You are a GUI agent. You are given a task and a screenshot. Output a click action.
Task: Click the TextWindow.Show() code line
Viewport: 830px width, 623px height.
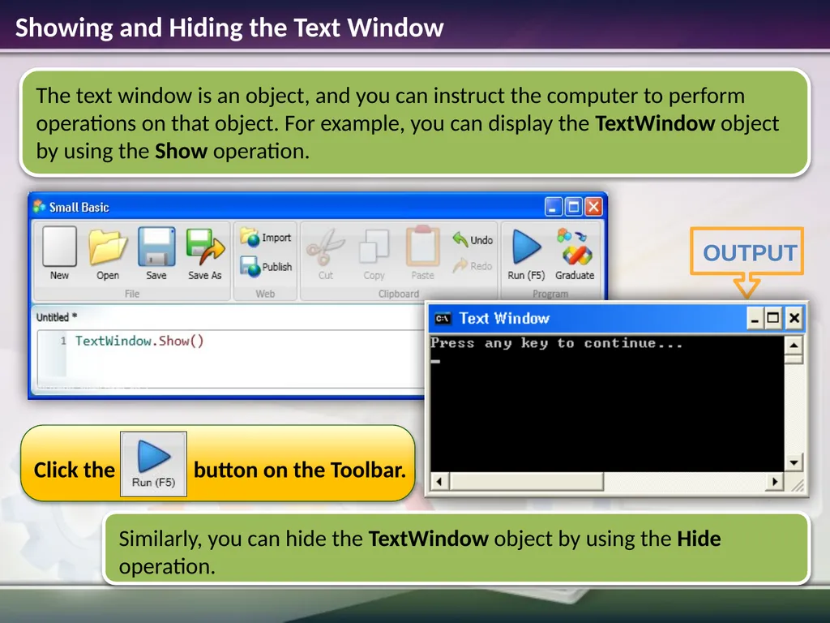point(139,341)
